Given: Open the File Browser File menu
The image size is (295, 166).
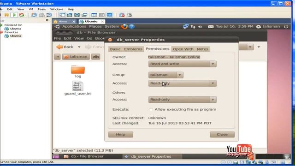Looking at the screenshot, I should [x=57, y=38].
